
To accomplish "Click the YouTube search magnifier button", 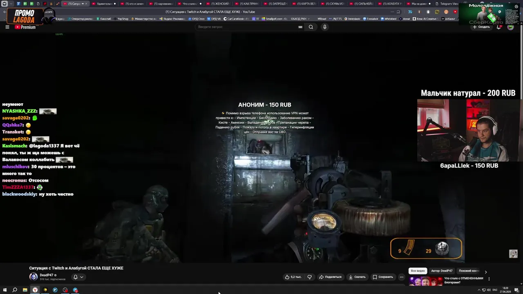I will click(x=311, y=27).
